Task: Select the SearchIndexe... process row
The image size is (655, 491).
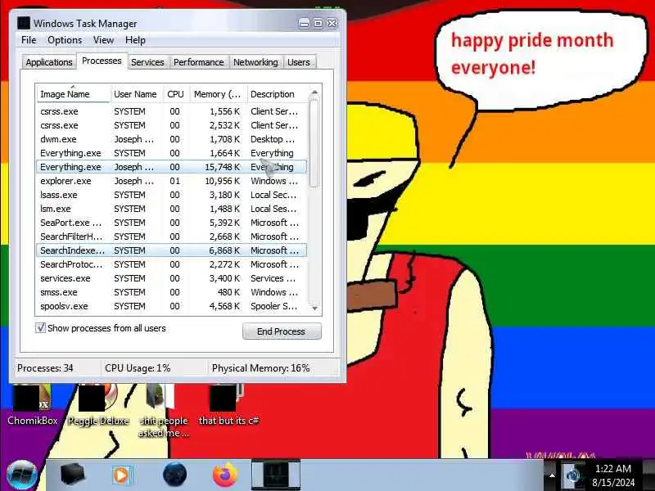Action: click(172, 250)
